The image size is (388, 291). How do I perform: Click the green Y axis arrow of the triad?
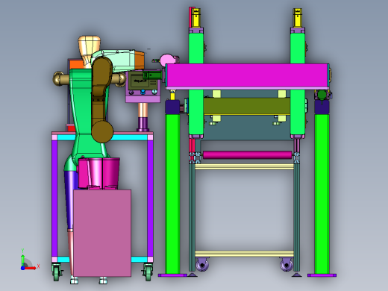click(22, 260)
